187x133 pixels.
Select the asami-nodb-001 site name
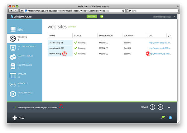[x=57, y=48]
